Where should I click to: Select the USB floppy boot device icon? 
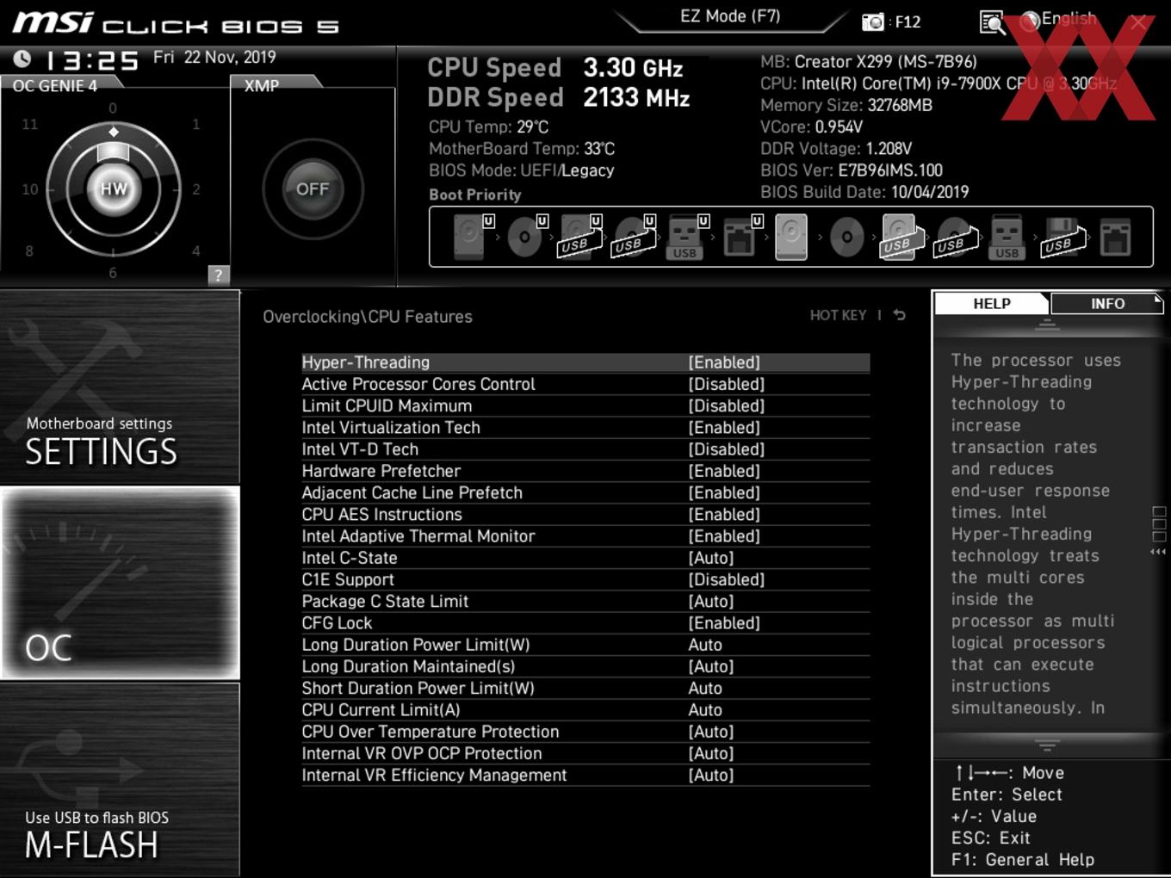point(1063,237)
